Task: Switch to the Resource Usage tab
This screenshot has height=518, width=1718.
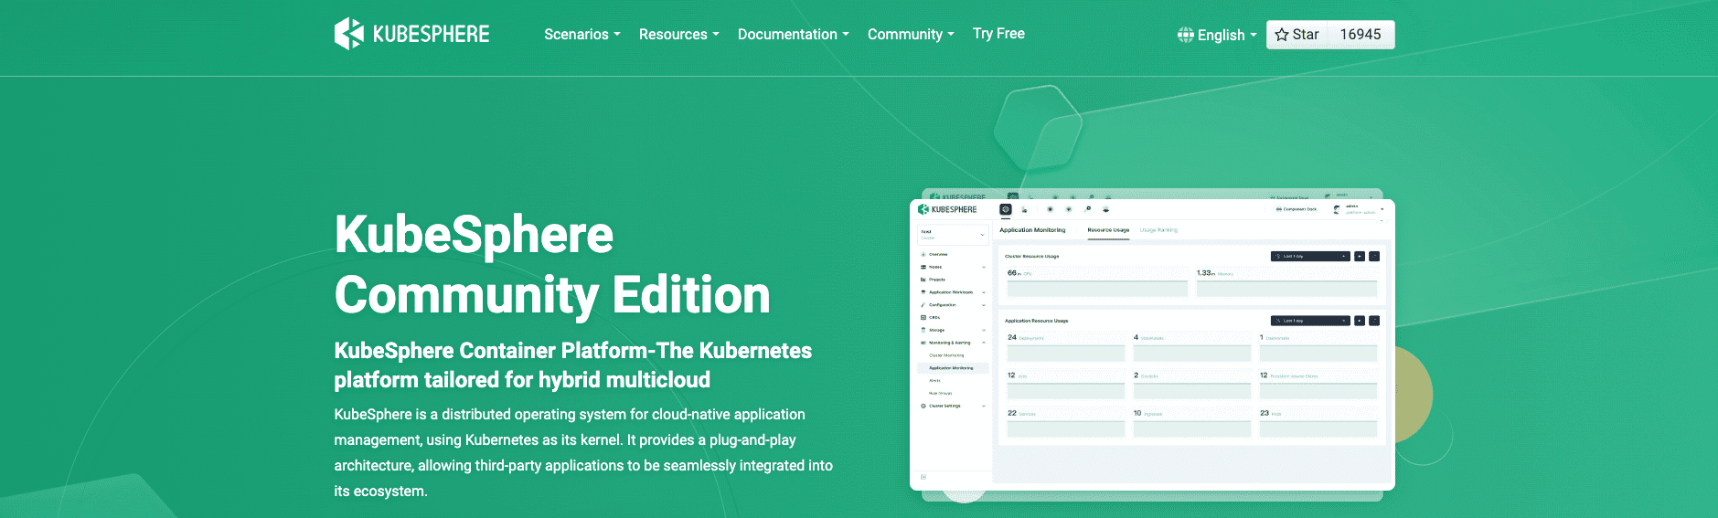Action: pyautogui.click(x=1108, y=230)
